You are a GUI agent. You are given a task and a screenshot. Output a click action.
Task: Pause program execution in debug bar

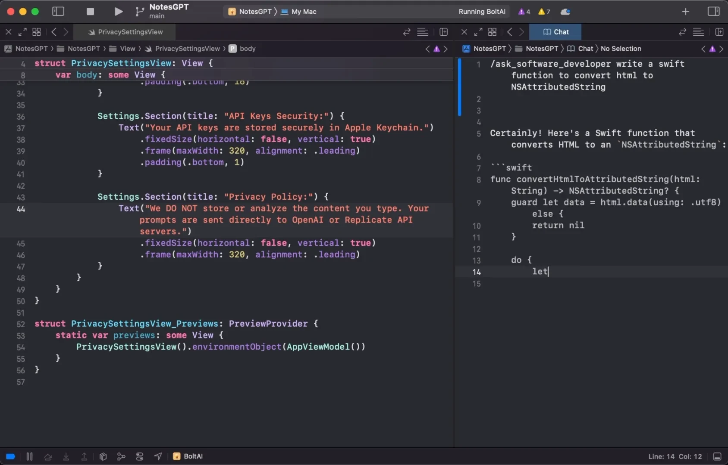pyautogui.click(x=29, y=456)
